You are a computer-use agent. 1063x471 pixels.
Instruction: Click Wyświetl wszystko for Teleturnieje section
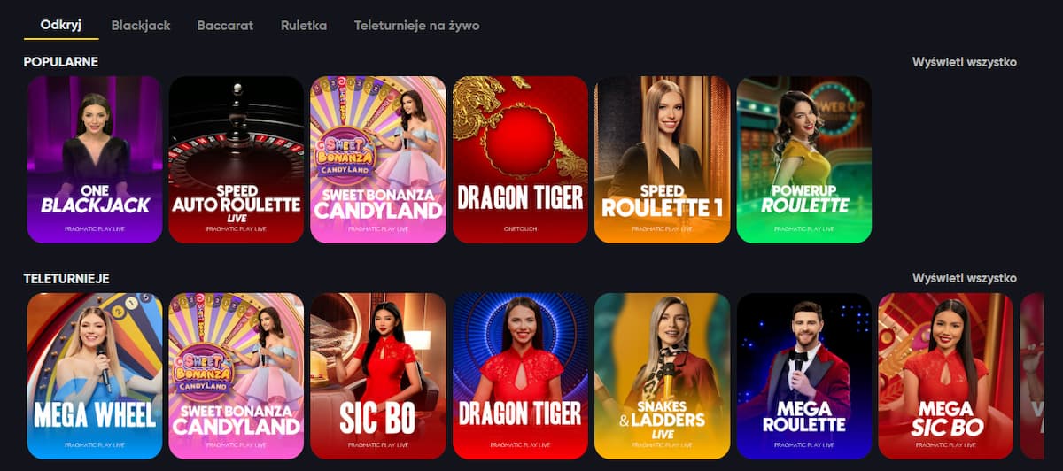point(965,278)
